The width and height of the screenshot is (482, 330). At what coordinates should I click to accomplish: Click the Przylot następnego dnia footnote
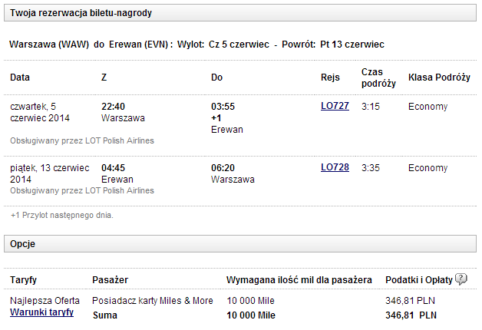click(62, 215)
